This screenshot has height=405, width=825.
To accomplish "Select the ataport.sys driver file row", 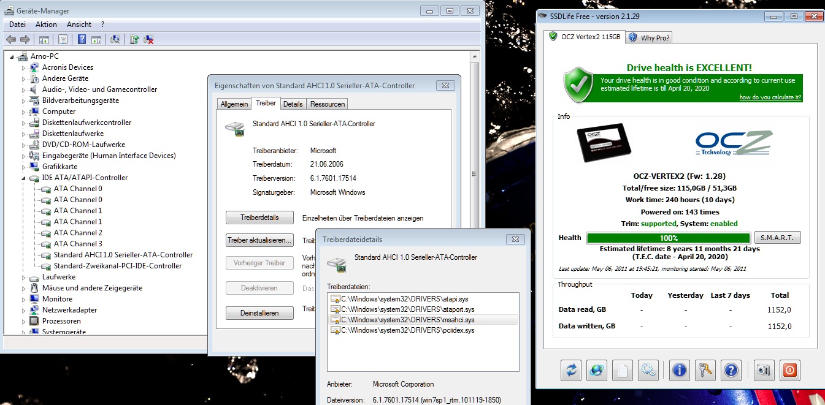I will tap(424, 309).
